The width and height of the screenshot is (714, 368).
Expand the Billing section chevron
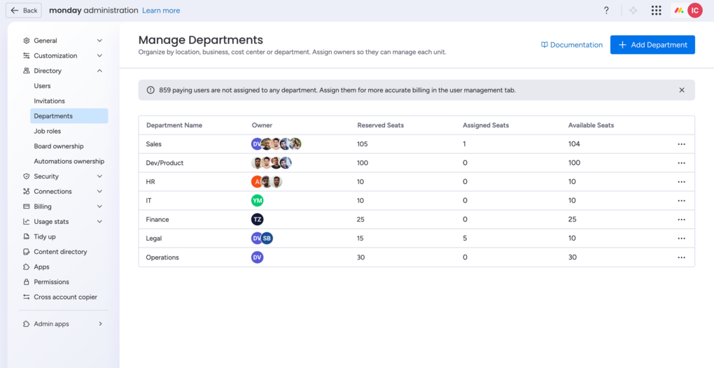(99, 206)
